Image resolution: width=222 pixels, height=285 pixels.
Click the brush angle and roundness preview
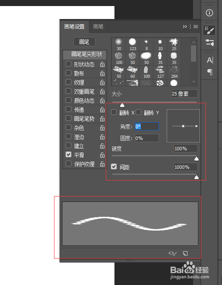tap(183, 126)
